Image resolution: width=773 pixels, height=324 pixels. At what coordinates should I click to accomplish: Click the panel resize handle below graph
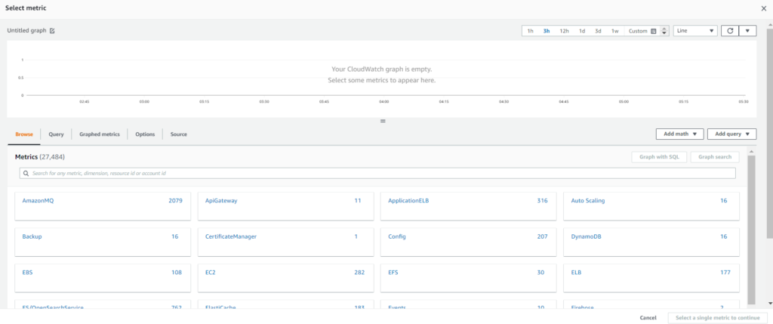(383, 121)
